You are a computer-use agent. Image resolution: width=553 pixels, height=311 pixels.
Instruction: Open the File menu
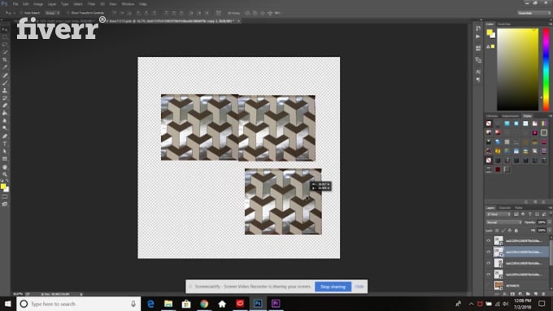tap(15, 4)
